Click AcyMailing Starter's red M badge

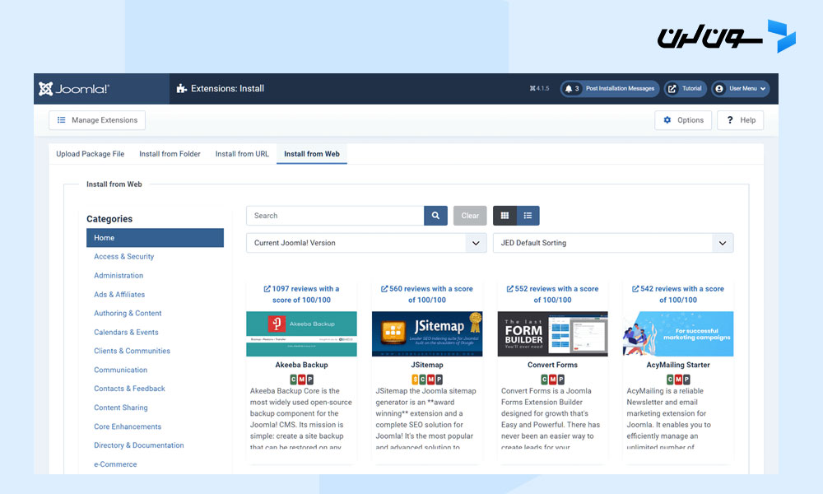pos(678,379)
